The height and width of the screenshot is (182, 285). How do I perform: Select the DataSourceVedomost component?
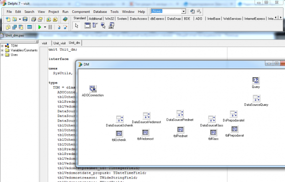[146, 116]
